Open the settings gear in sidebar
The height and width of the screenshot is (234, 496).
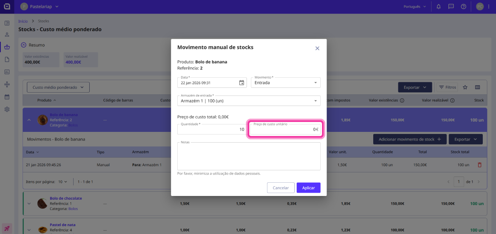click(x=7, y=110)
